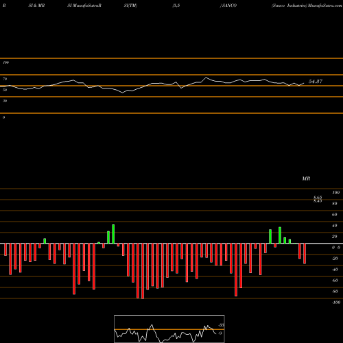This screenshot has width=343, height=343.
Task: Click the ') SANCO' ticker label
Action: (228, 5)
